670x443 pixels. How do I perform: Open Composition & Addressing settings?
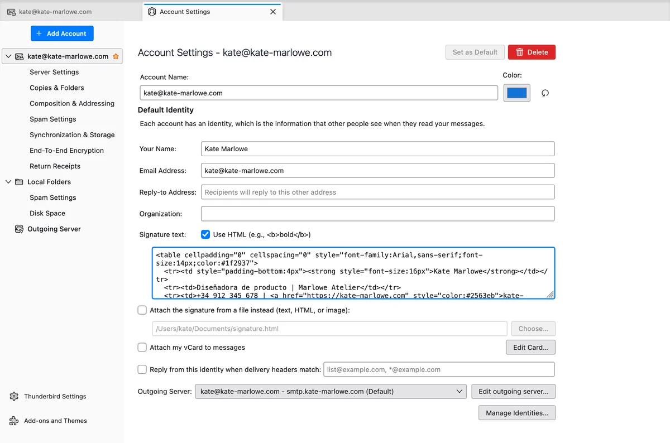click(72, 103)
